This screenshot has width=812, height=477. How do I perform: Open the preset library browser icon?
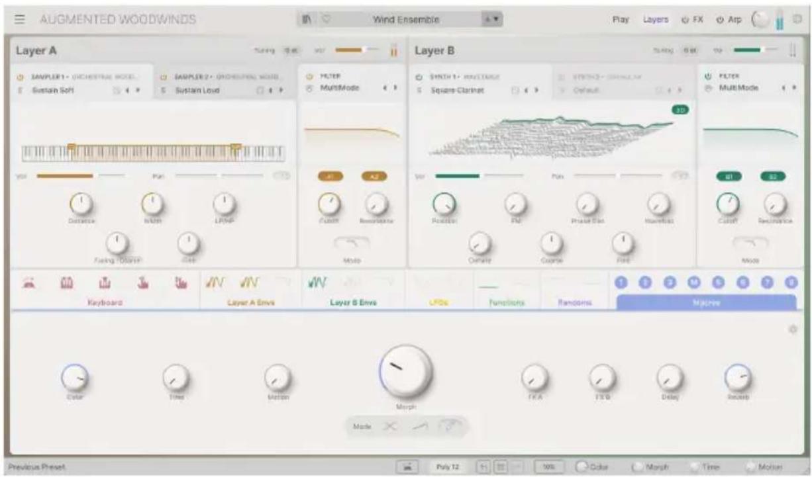click(307, 20)
